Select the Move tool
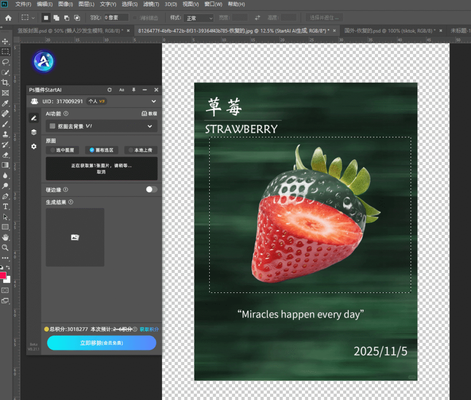Image resolution: width=471 pixels, height=400 pixels. coord(6,41)
